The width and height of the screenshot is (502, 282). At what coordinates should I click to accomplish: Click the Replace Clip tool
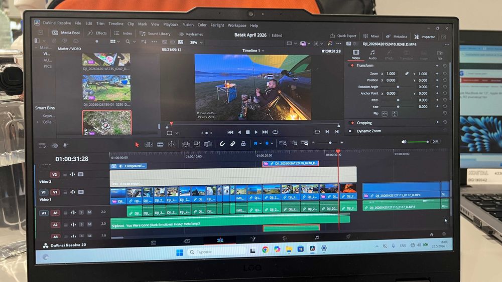click(208, 144)
